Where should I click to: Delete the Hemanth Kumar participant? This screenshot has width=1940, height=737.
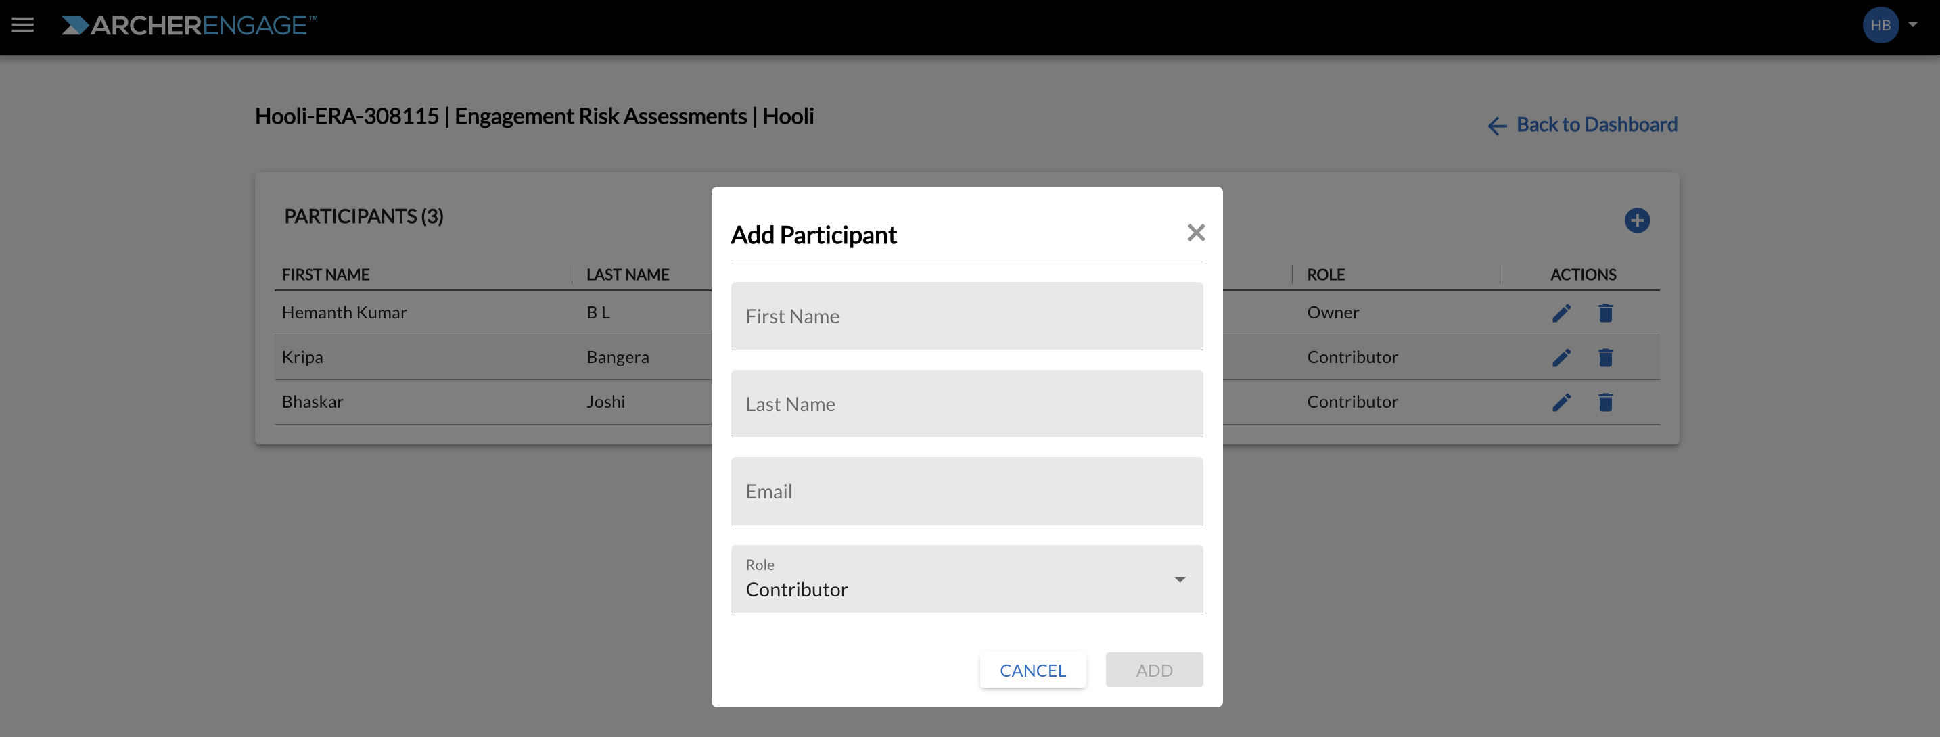pos(1605,312)
